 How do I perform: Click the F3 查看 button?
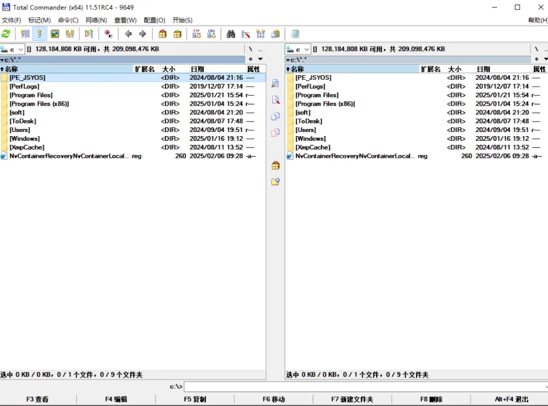(x=38, y=399)
